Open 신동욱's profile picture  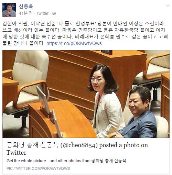coord(9,10)
